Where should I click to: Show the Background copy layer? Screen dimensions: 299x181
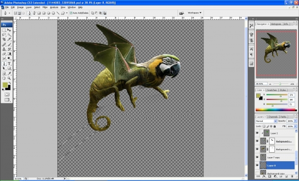click(x=257, y=173)
